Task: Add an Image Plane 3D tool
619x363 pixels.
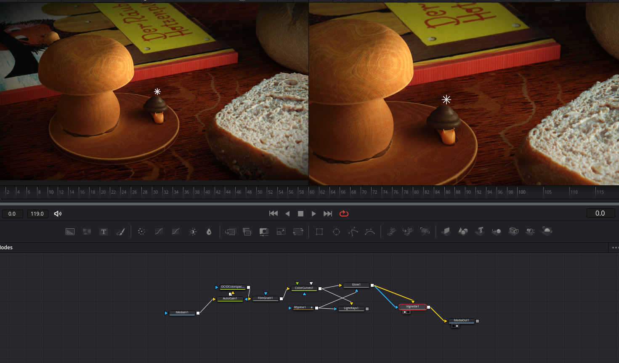Action: pyautogui.click(x=446, y=231)
